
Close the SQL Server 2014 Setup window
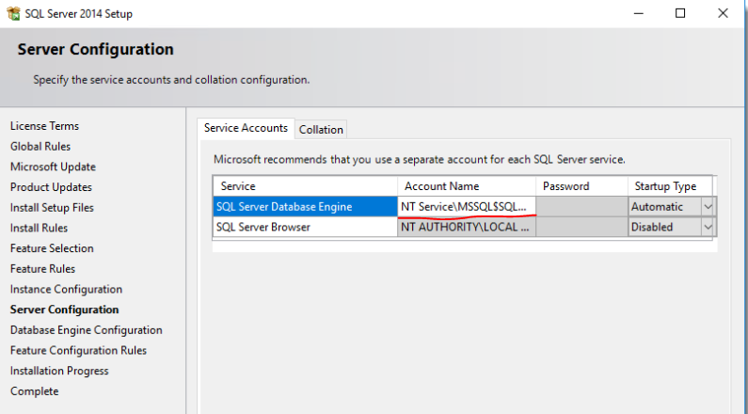723,13
